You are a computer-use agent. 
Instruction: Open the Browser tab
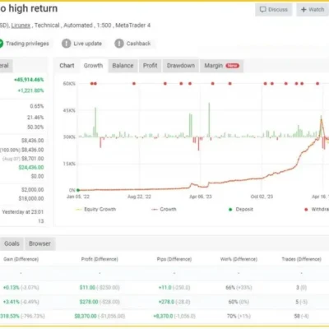tap(40, 243)
